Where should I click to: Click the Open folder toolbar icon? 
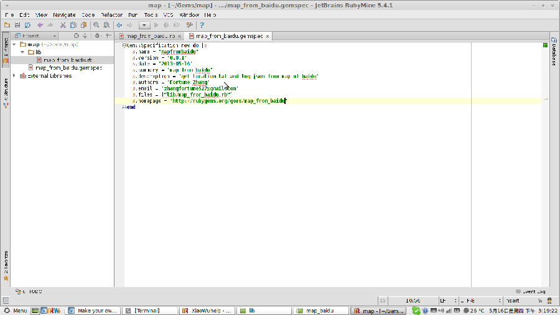[x=7, y=25]
